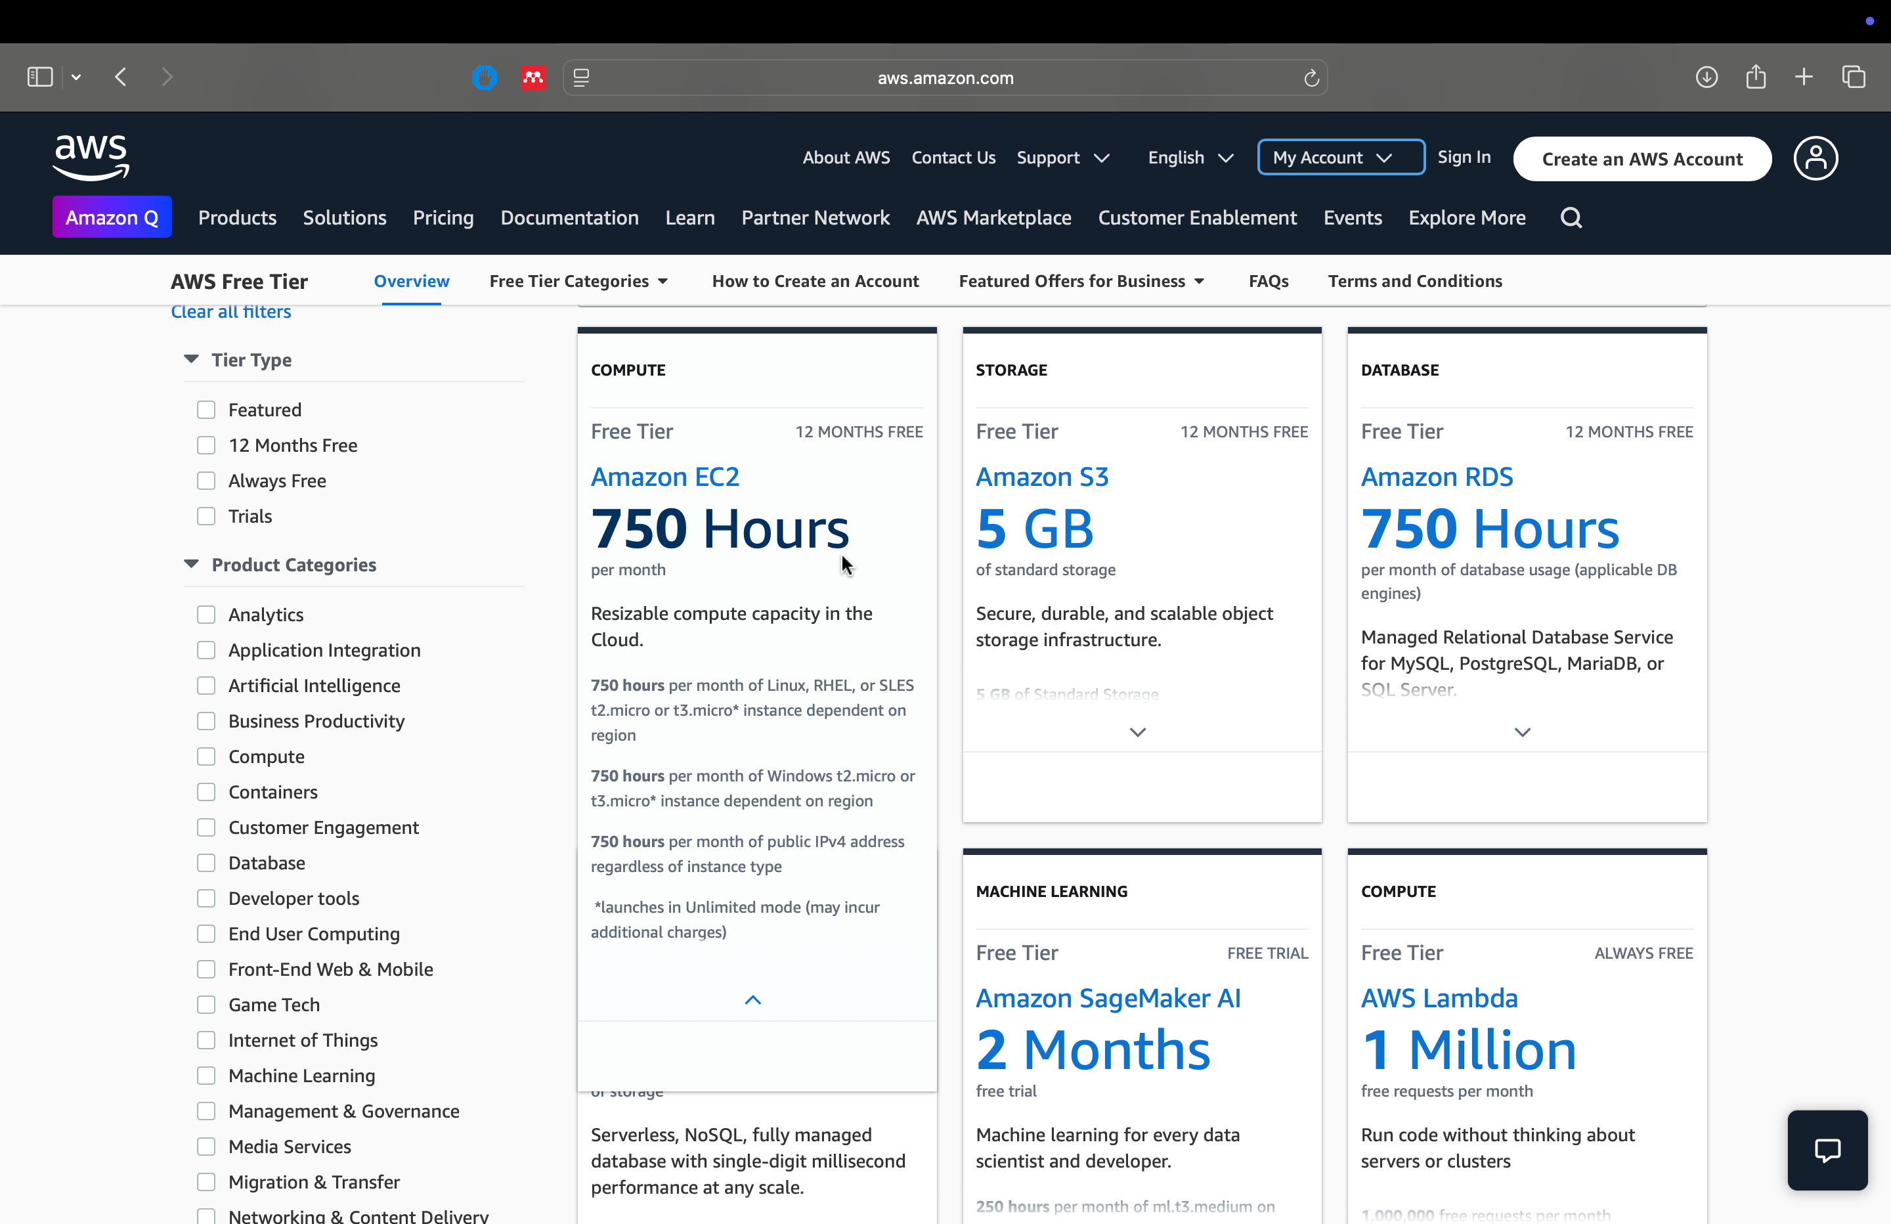Click the Amazon Q button

tap(112, 217)
